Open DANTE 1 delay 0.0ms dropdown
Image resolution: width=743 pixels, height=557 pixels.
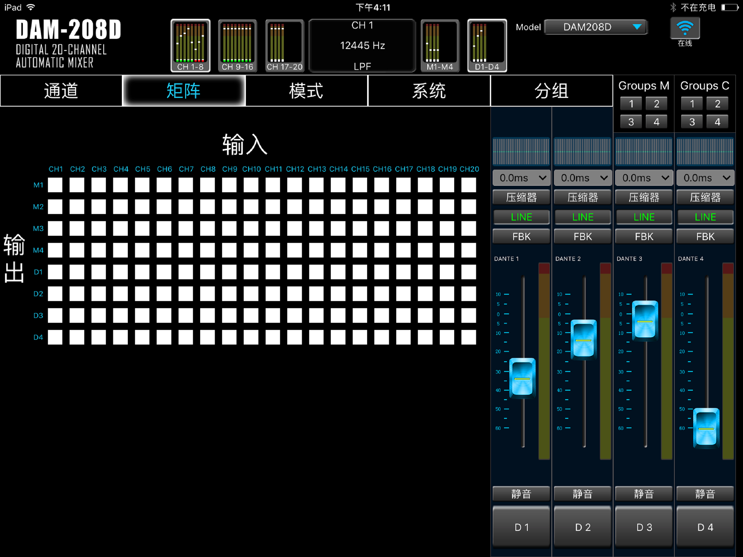click(522, 178)
